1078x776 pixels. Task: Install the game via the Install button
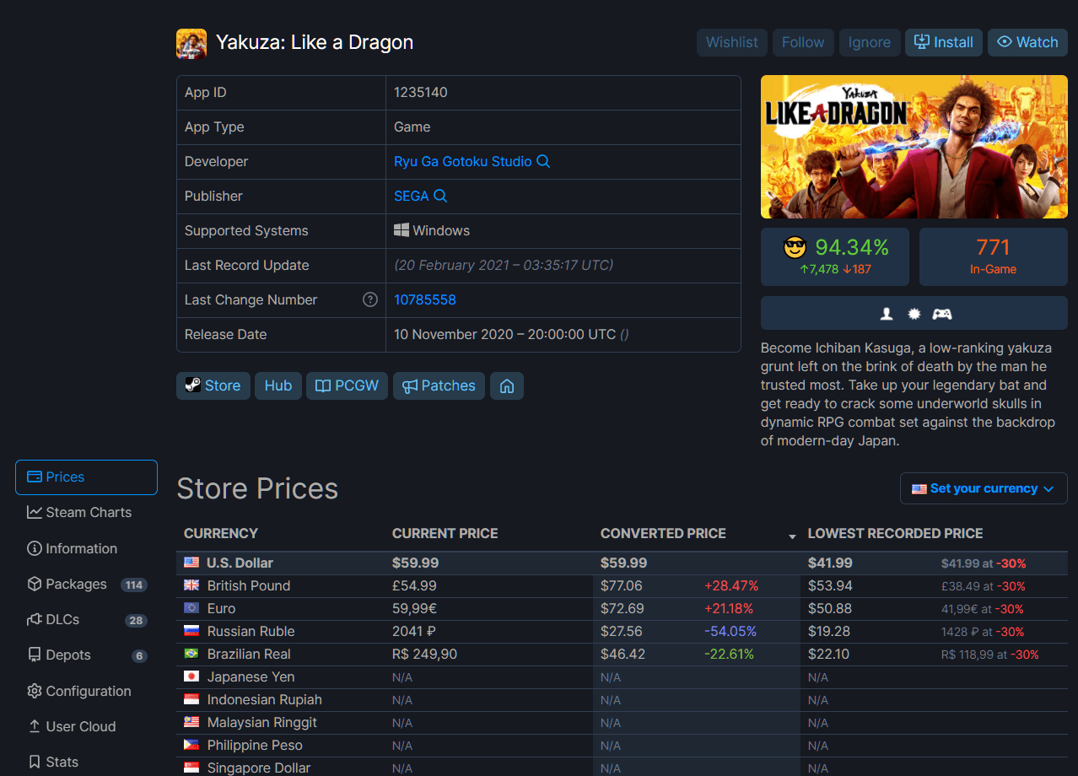point(944,42)
